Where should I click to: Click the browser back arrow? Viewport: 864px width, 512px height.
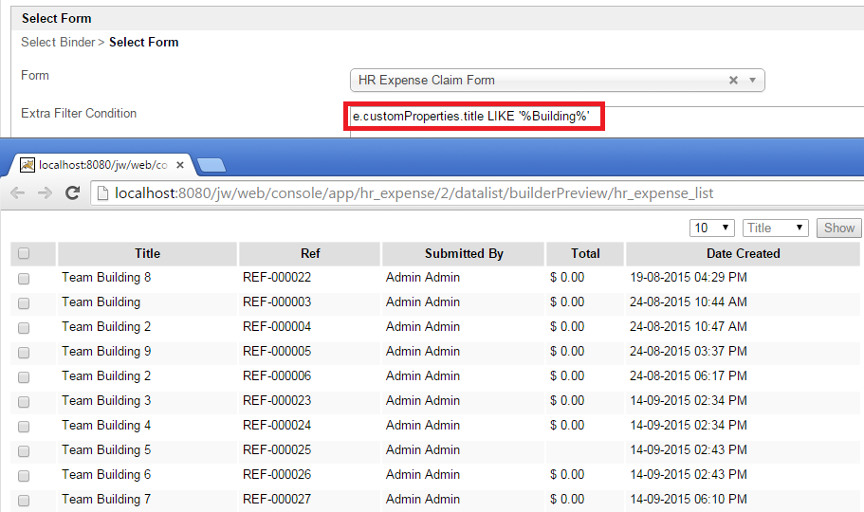[17, 193]
